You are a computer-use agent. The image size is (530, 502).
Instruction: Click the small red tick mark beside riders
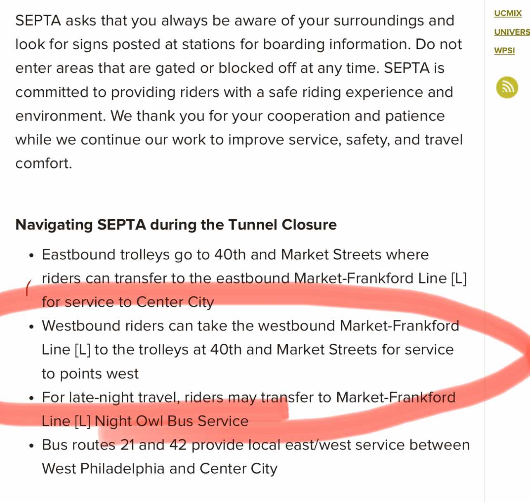tap(28, 288)
